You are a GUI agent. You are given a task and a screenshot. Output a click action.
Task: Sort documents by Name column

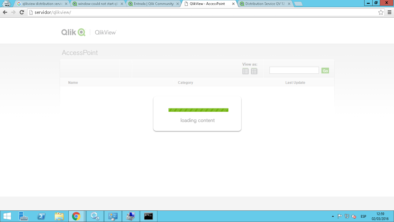click(x=73, y=83)
